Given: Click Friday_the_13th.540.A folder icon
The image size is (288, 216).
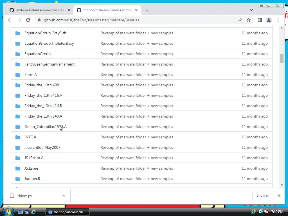Looking at the screenshot, I should click(18, 116).
